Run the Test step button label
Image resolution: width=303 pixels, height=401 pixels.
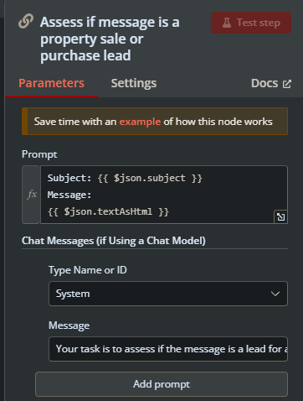point(259,23)
